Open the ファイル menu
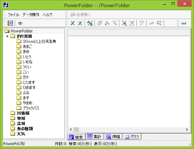Image resolution: width=194 pixels, height=149 pixels. click(13, 15)
